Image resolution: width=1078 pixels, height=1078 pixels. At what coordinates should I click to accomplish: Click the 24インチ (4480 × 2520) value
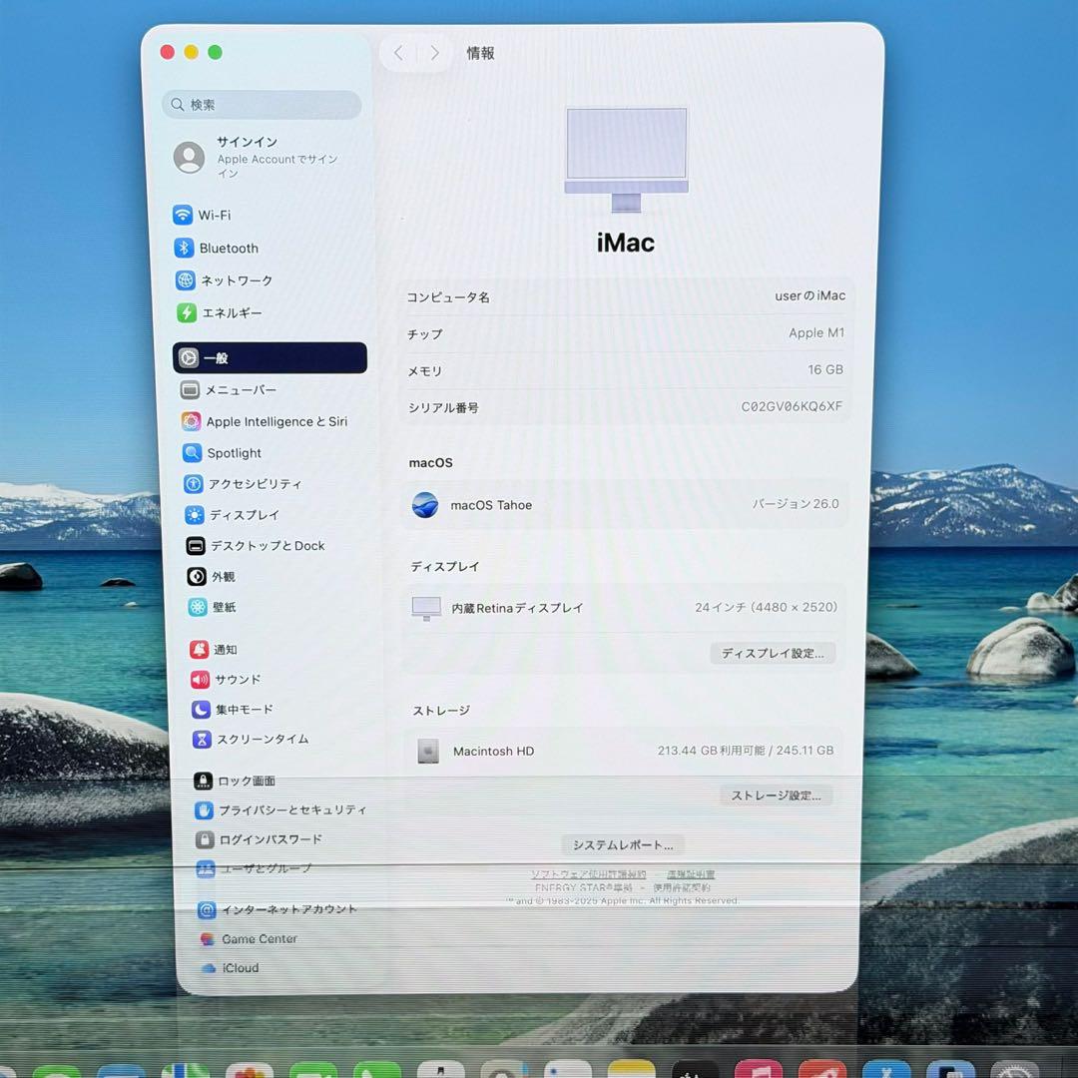[x=766, y=608]
